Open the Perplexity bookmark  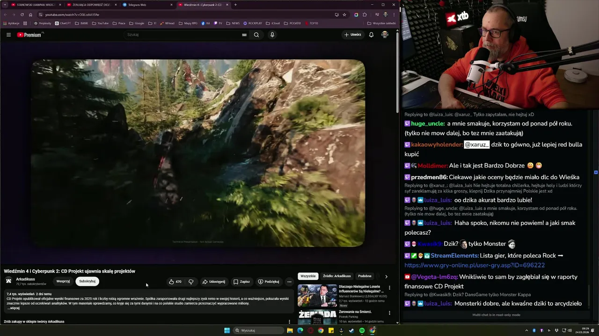tap(42, 23)
